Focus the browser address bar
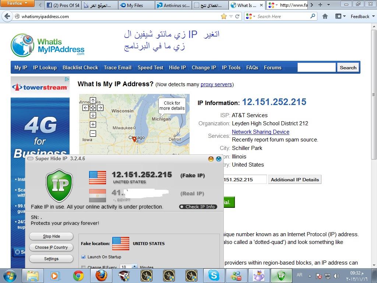377x283 pixels. point(120,16)
